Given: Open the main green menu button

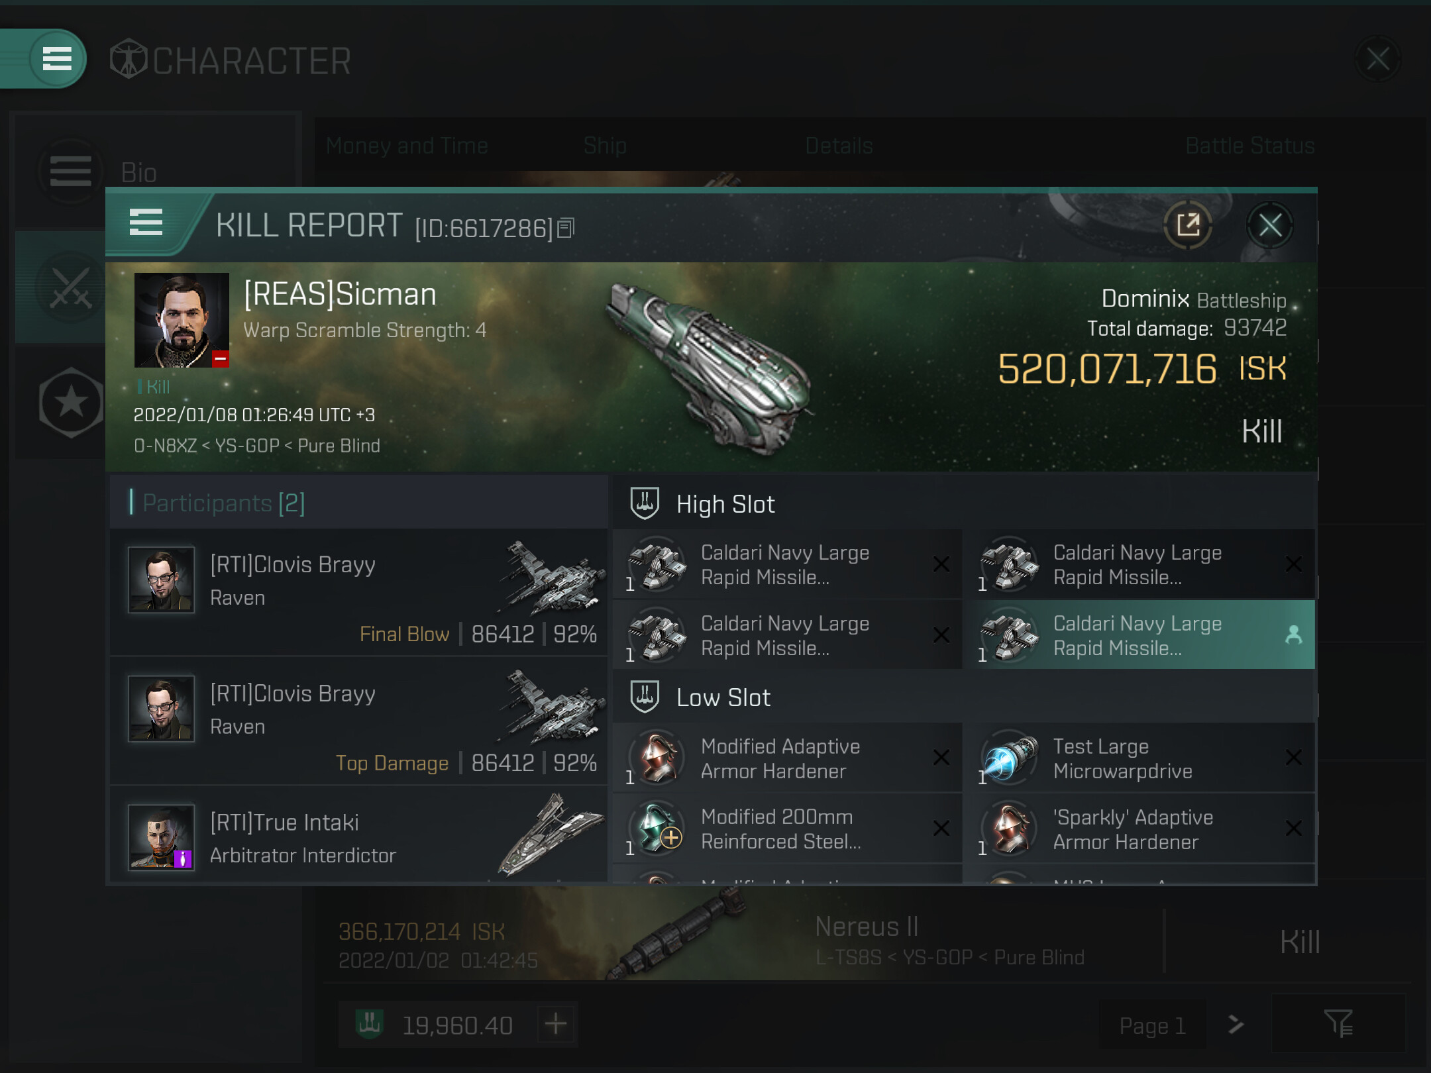Looking at the screenshot, I should click(x=57, y=58).
